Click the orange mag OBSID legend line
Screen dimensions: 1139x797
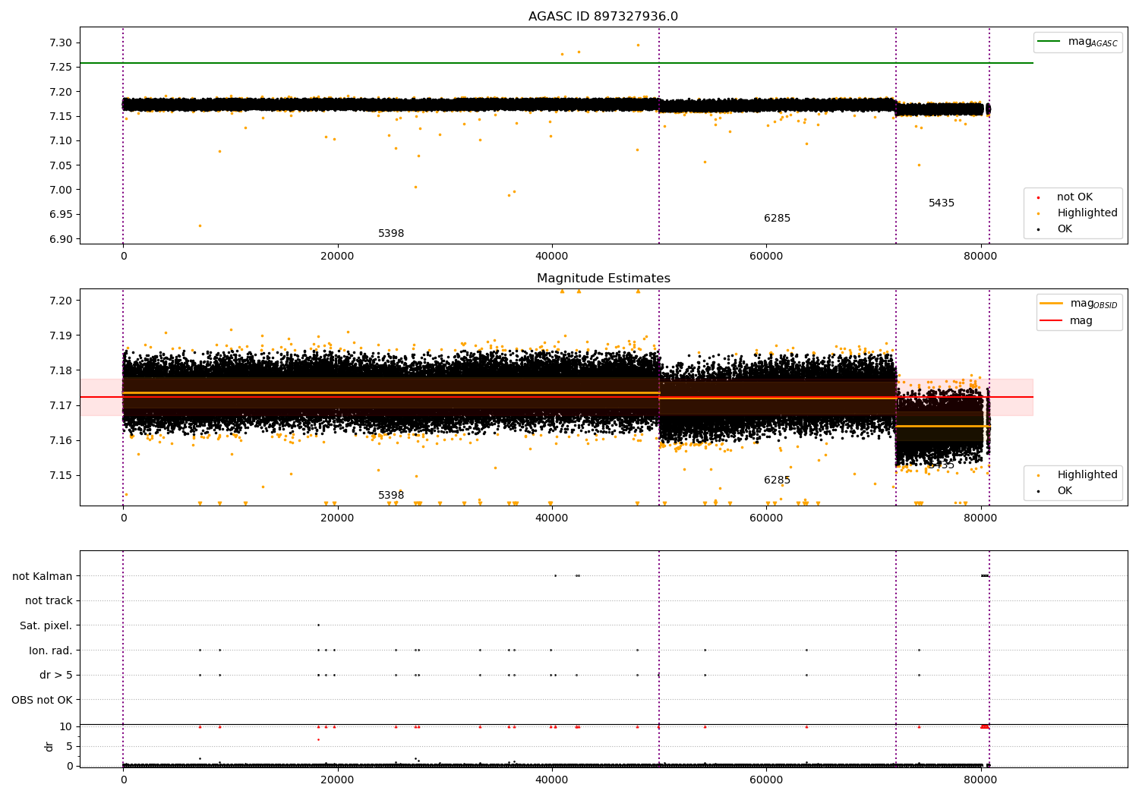(x=1052, y=304)
